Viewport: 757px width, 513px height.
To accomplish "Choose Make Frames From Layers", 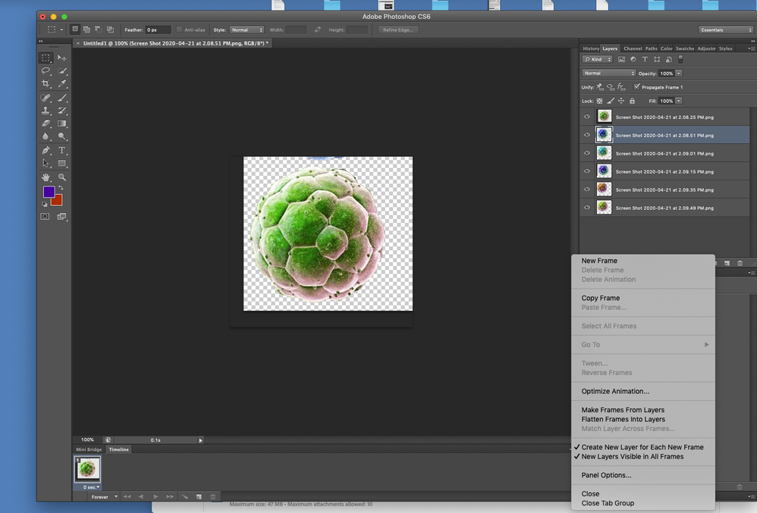I will (623, 410).
